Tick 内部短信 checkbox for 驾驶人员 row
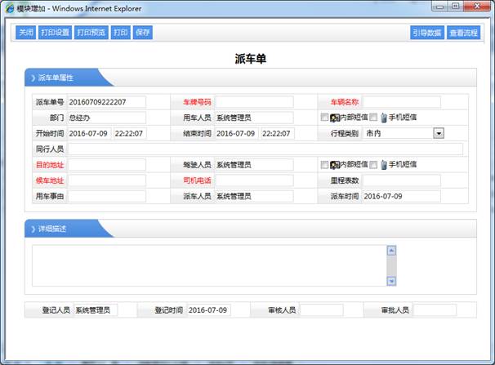The height and width of the screenshot is (365, 495). click(324, 164)
